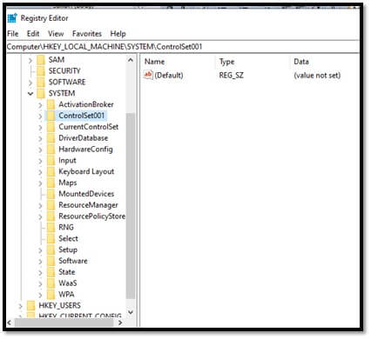Expand the HKEY_USERS hive
This screenshot has height=339, width=371.
20,306
